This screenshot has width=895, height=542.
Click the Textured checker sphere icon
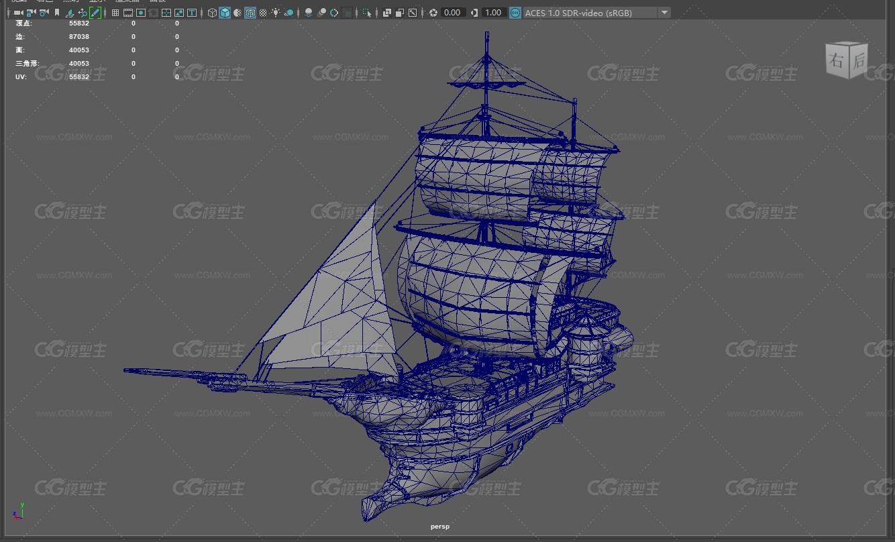tap(263, 12)
